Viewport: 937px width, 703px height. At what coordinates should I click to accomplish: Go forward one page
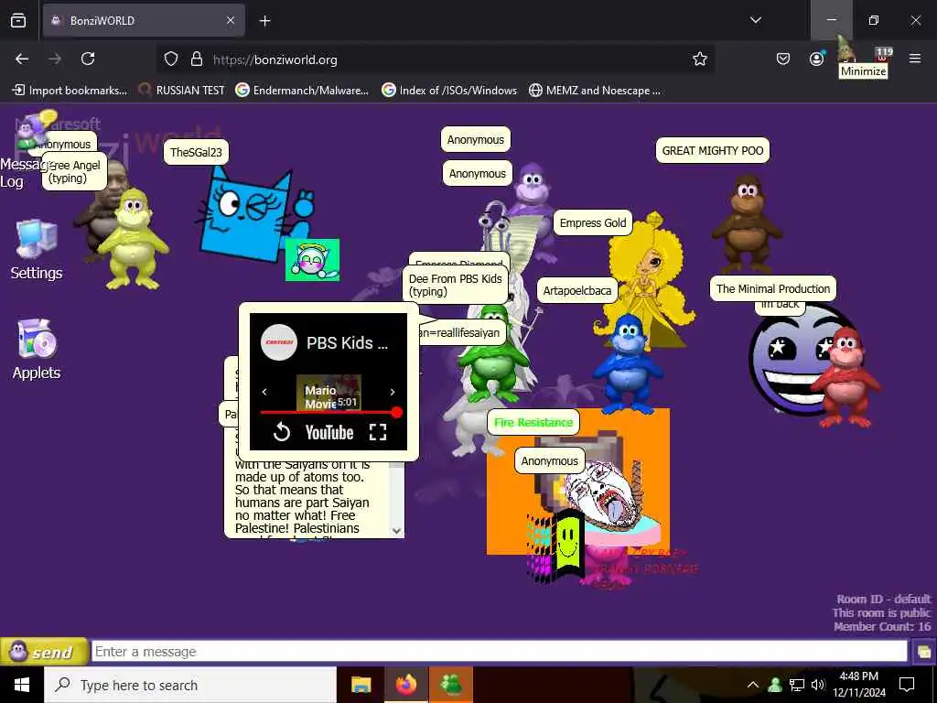(x=55, y=59)
